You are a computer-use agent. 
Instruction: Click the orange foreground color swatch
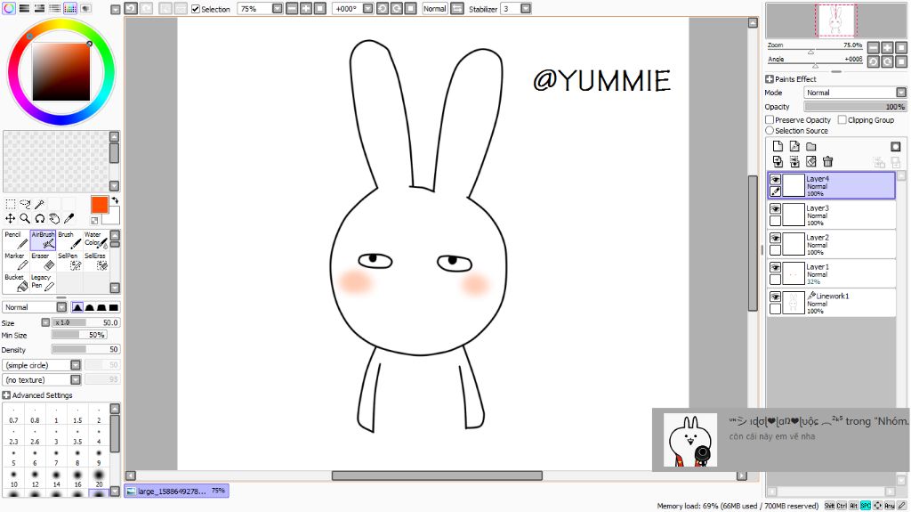tap(99, 205)
